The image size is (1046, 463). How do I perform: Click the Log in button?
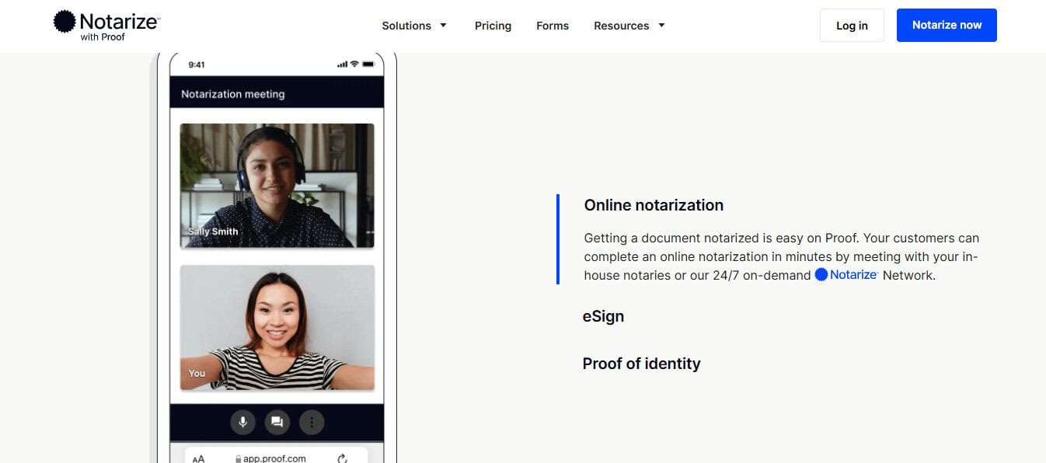coord(852,26)
